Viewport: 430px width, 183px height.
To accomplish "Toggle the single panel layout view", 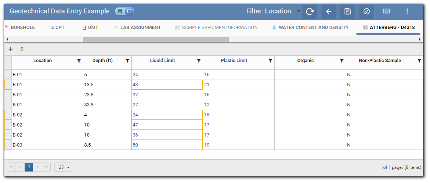I will click(x=129, y=12).
